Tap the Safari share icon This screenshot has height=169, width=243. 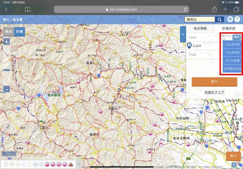(x=214, y=9)
